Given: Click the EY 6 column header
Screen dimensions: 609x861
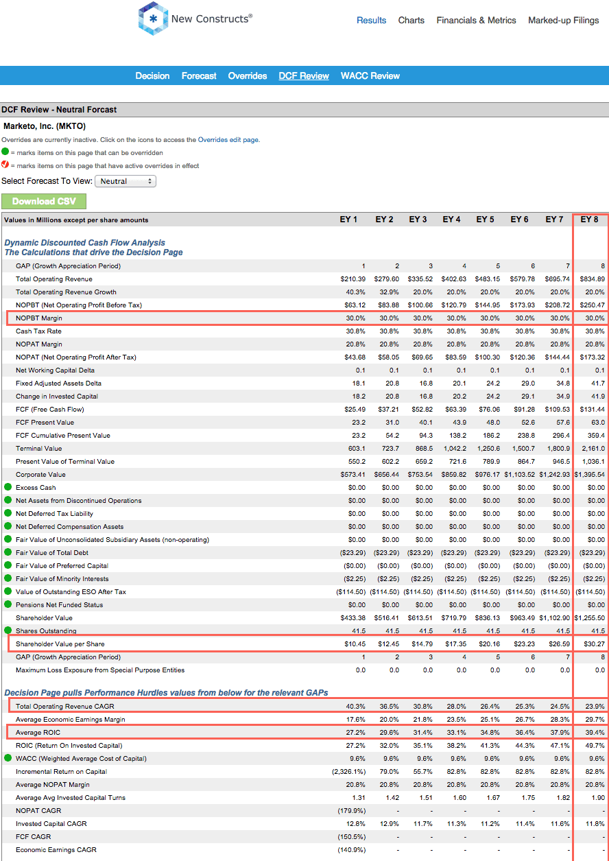Looking at the screenshot, I should (x=520, y=220).
